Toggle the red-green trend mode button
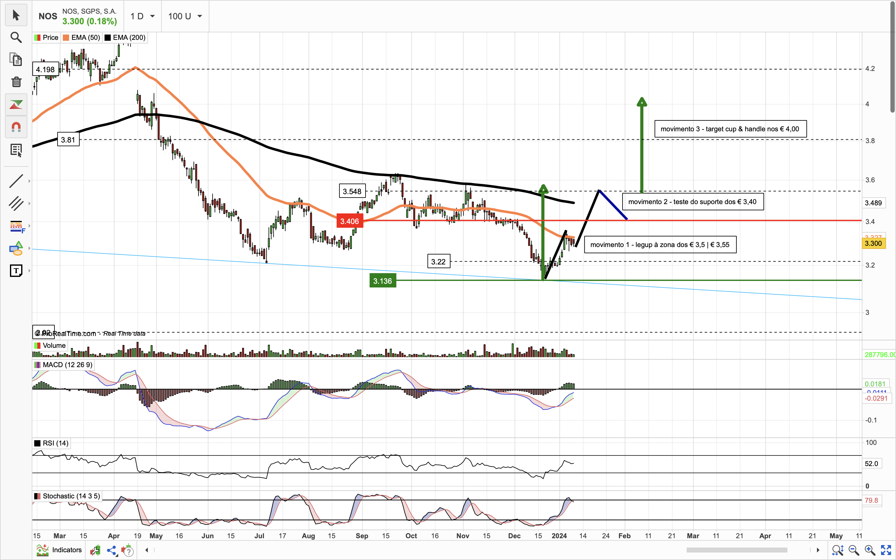 point(16,105)
